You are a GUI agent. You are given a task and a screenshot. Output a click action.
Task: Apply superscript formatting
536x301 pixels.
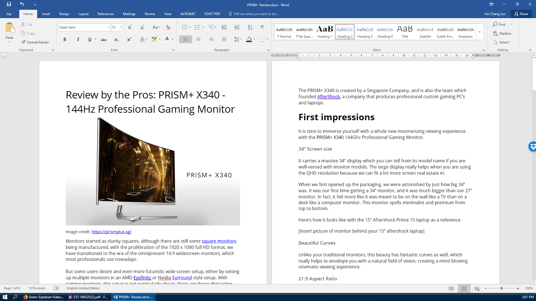(x=129, y=39)
